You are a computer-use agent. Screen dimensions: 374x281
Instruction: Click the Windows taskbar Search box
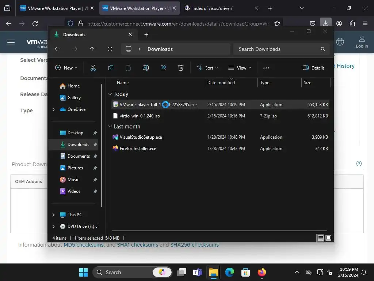click(132, 272)
